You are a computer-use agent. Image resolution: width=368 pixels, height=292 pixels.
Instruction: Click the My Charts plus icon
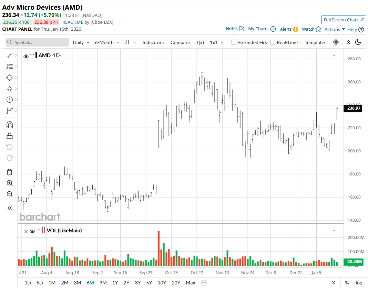pos(273,29)
